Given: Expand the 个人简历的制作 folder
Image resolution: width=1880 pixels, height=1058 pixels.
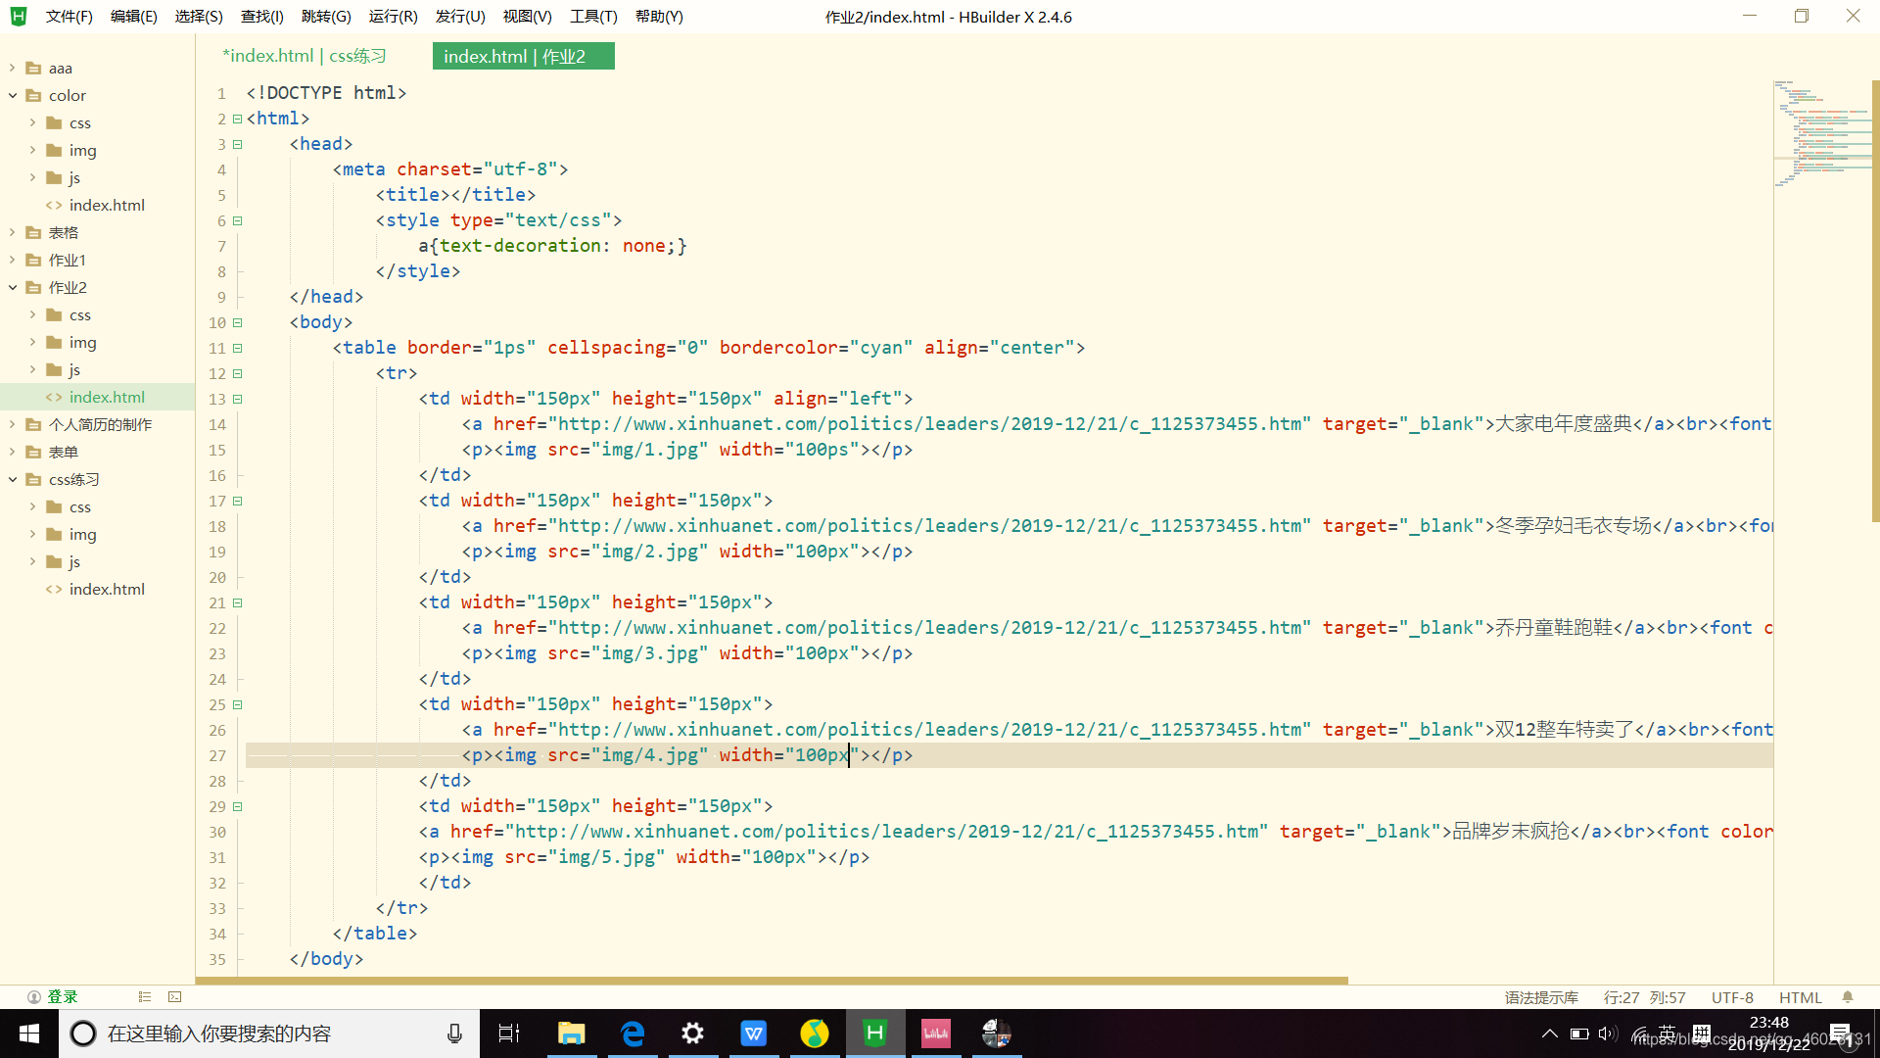Looking at the screenshot, I should pyautogui.click(x=13, y=425).
